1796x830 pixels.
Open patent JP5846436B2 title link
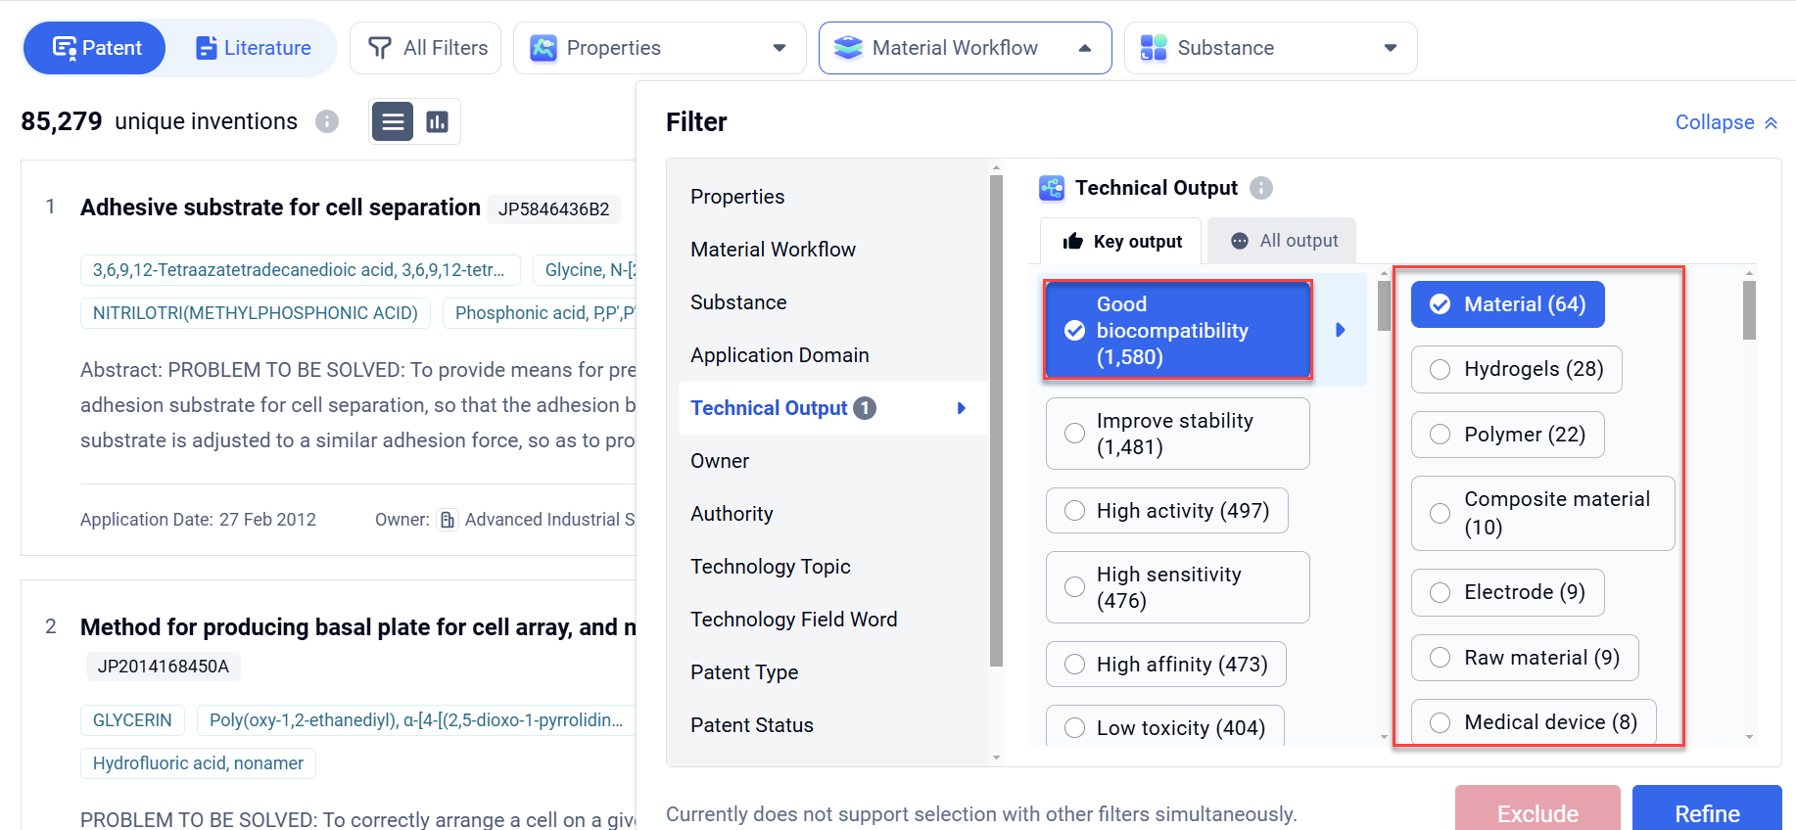[280, 207]
